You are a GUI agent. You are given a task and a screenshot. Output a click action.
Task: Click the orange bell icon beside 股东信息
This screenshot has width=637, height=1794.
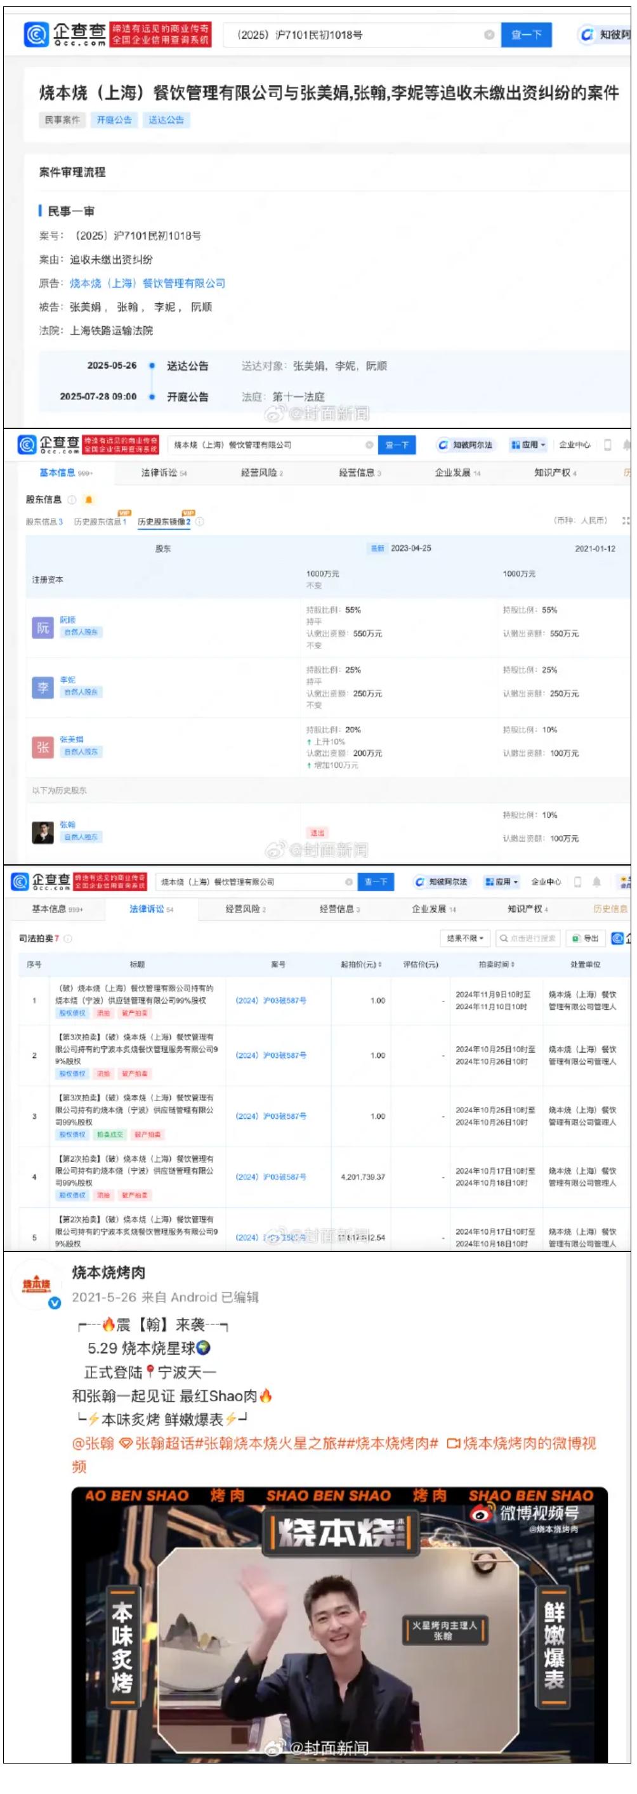(88, 500)
